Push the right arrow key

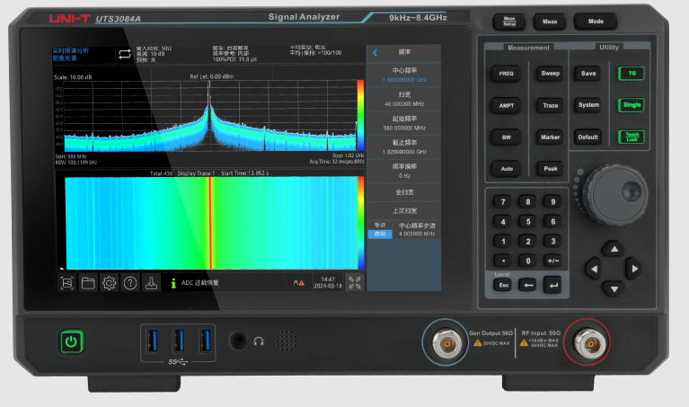point(634,269)
